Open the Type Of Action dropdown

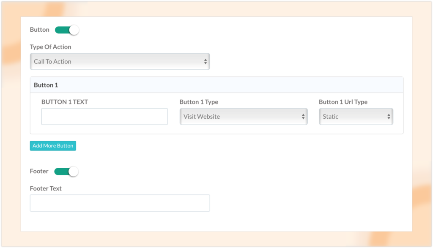120,62
